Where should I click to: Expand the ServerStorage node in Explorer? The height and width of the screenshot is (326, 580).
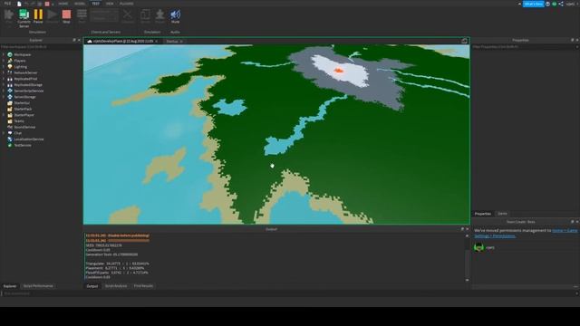[x=4, y=97]
